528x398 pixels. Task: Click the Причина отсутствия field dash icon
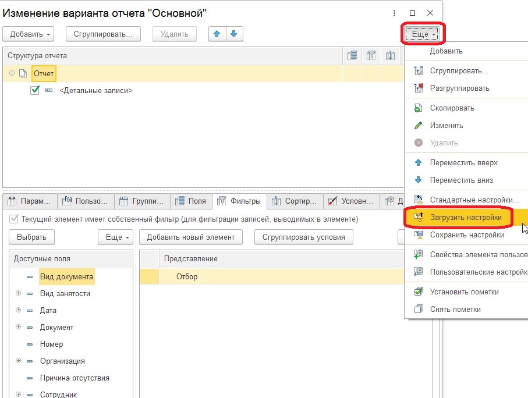tap(30, 378)
